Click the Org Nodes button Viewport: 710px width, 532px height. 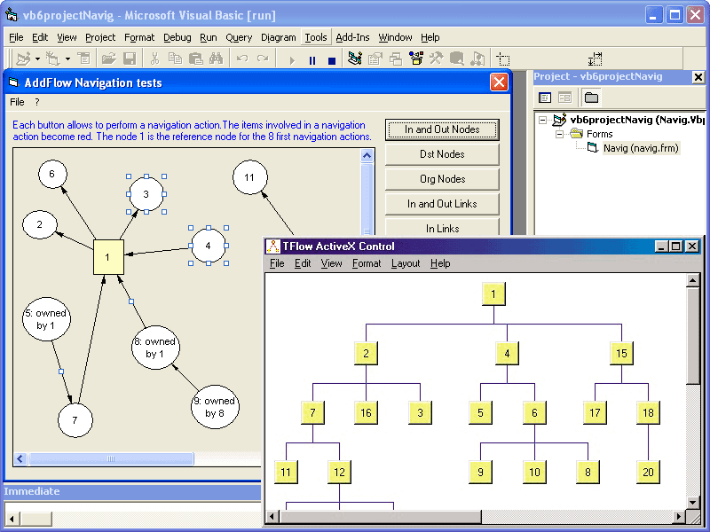[x=442, y=179]
